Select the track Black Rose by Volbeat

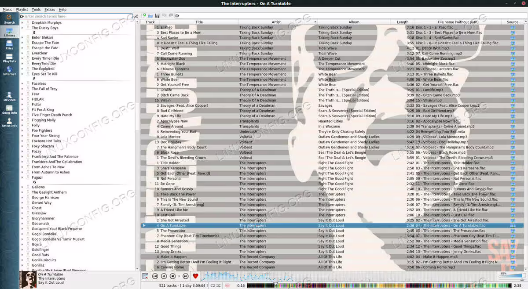pos(169,152)
